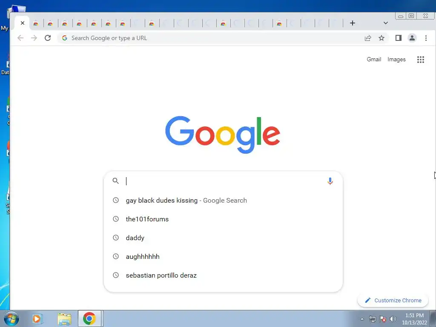Screen dimensions: 436x327
Task: Open the tab search chevron
Action: pos(385,23)
